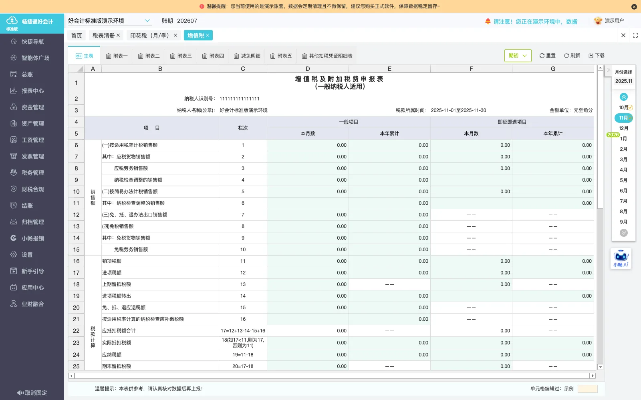Open 税务管理 in the sidebar

click(32, 173)
